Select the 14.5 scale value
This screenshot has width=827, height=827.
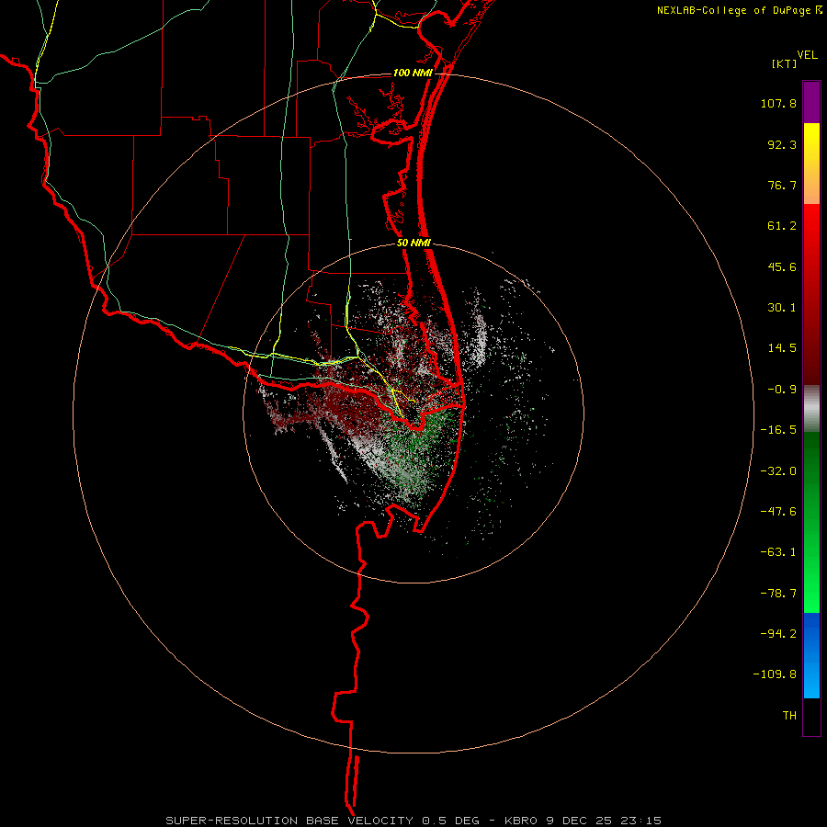[782, 348]
